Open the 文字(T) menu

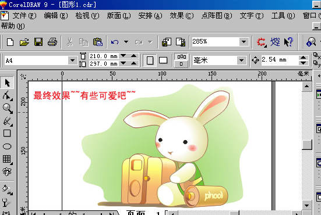pyautogui.click(x=252, y=16)
